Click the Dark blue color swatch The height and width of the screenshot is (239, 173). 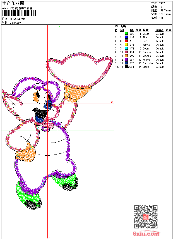[x=126, y=63]
